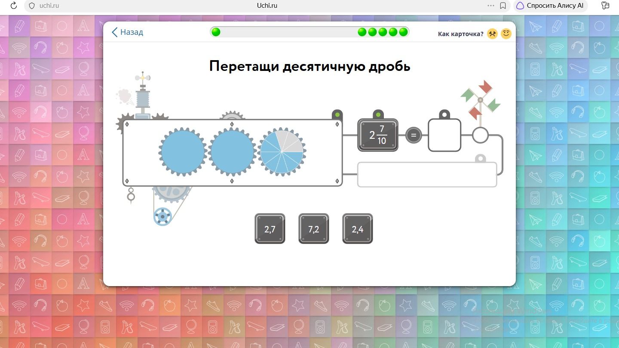The height and width of the screenshot is (348, 619).
Task: Click the long empty tray below the answer box
Action: (427, 174)
